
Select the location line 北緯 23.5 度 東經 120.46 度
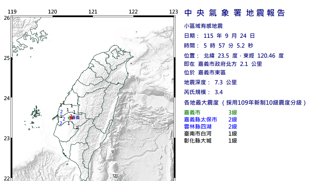click(x=234, y=56)
